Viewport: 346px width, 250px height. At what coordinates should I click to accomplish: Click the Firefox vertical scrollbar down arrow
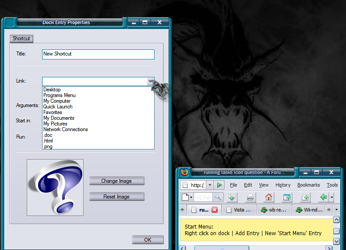pos(336,241)
